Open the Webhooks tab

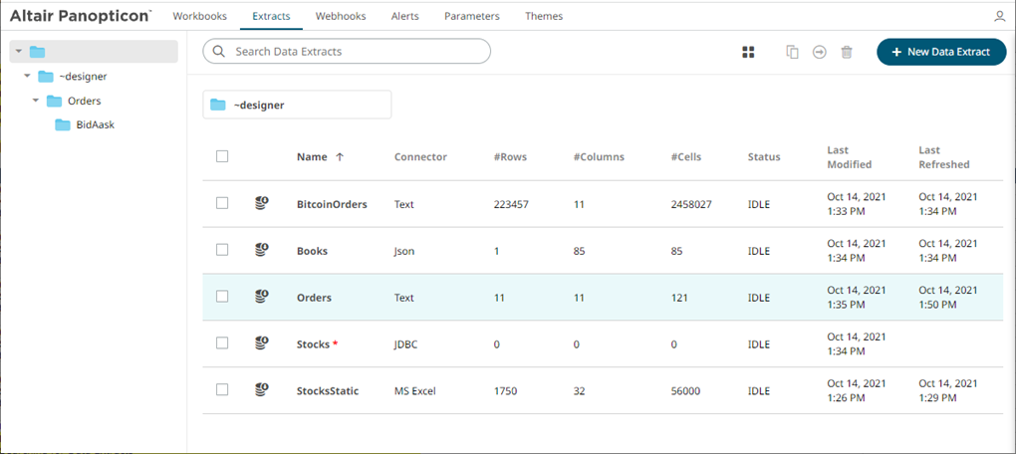click(341, 16)
